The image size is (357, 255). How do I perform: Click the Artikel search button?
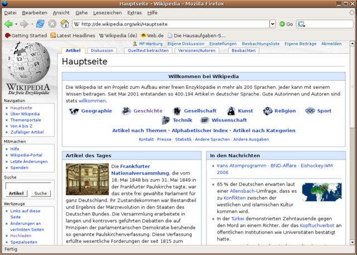(x=16, y=193)
